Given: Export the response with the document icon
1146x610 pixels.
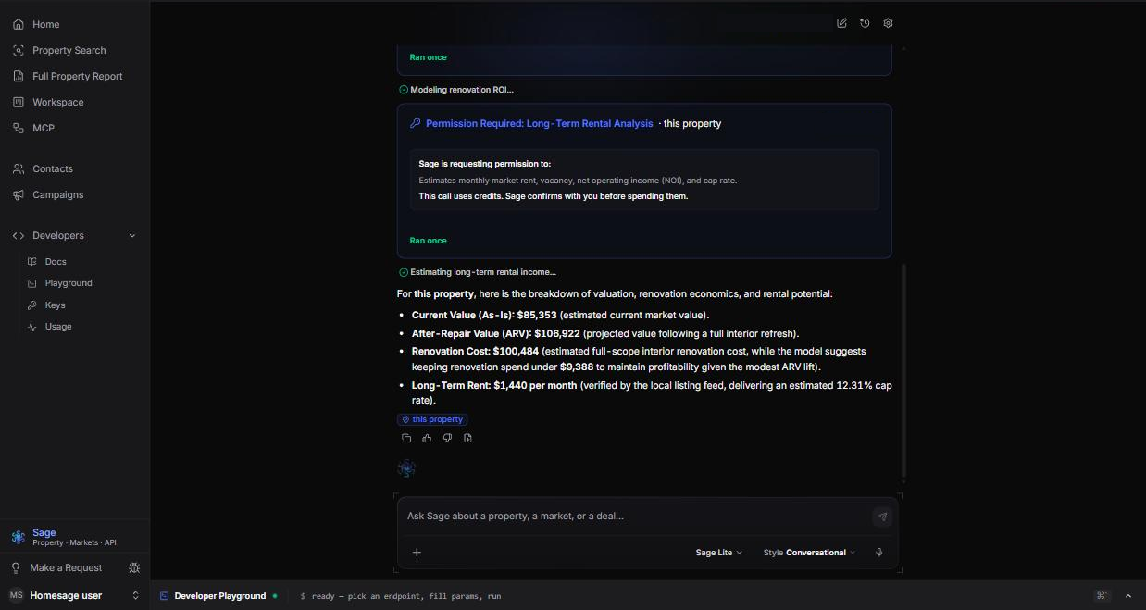Looking at the screenshot, I should click(x=467, y=438).
